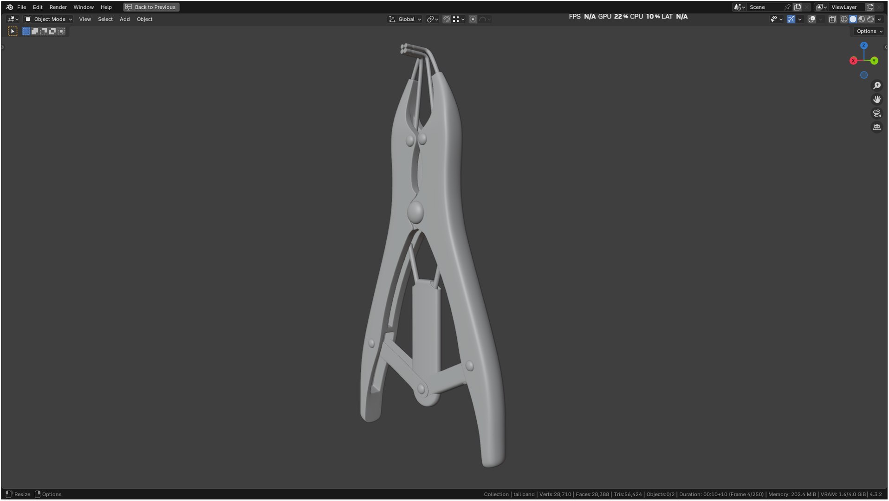The width and height of the screenshot is (889, 501).
Task: Toggle the Show Gizmo button
Action: [x=791, y=19]
